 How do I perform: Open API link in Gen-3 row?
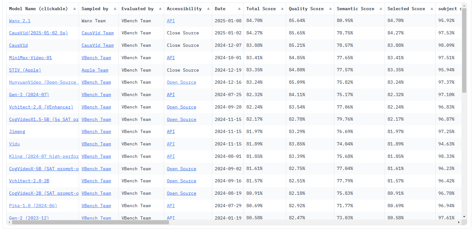coord(171,94)
